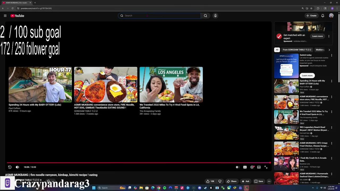Open options for convenience store sidebar video

pyautogui.click(x=331, y=97)
